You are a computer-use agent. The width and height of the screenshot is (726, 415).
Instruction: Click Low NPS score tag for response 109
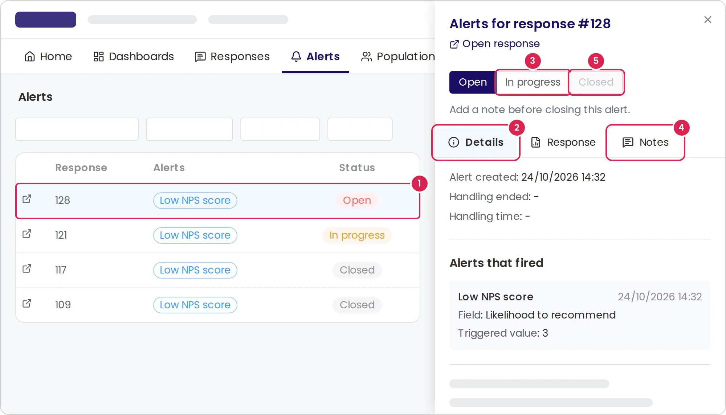[x=195, y=305]
